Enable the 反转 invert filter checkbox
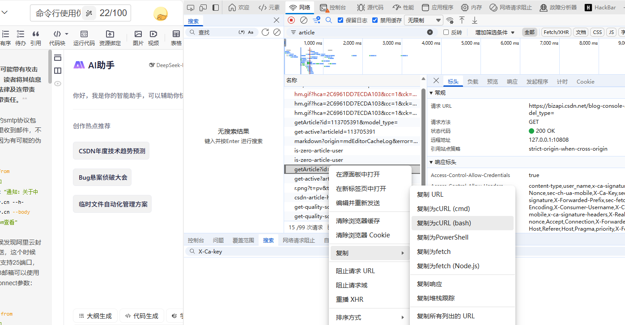 [x=446, y=32]
